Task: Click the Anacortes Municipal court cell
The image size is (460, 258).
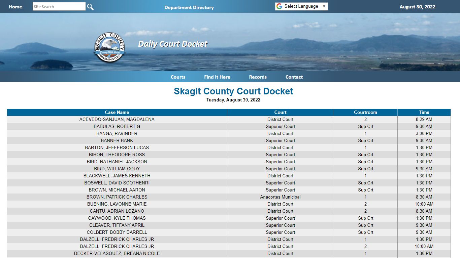Action: click(281, 197)
